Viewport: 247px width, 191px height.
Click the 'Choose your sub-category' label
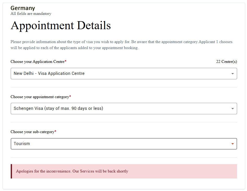(33, 132)
